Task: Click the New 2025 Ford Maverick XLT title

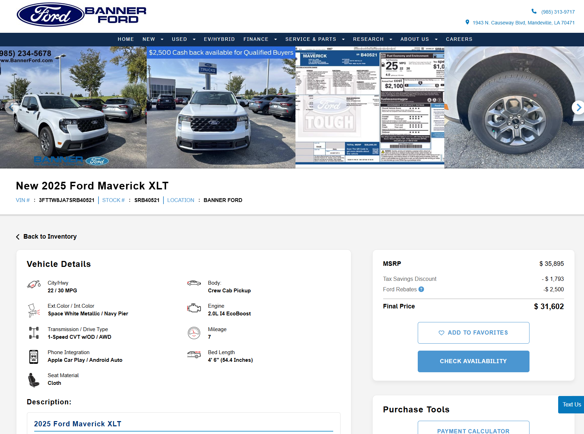Action: pyautogui.click(x=92, y=186)
